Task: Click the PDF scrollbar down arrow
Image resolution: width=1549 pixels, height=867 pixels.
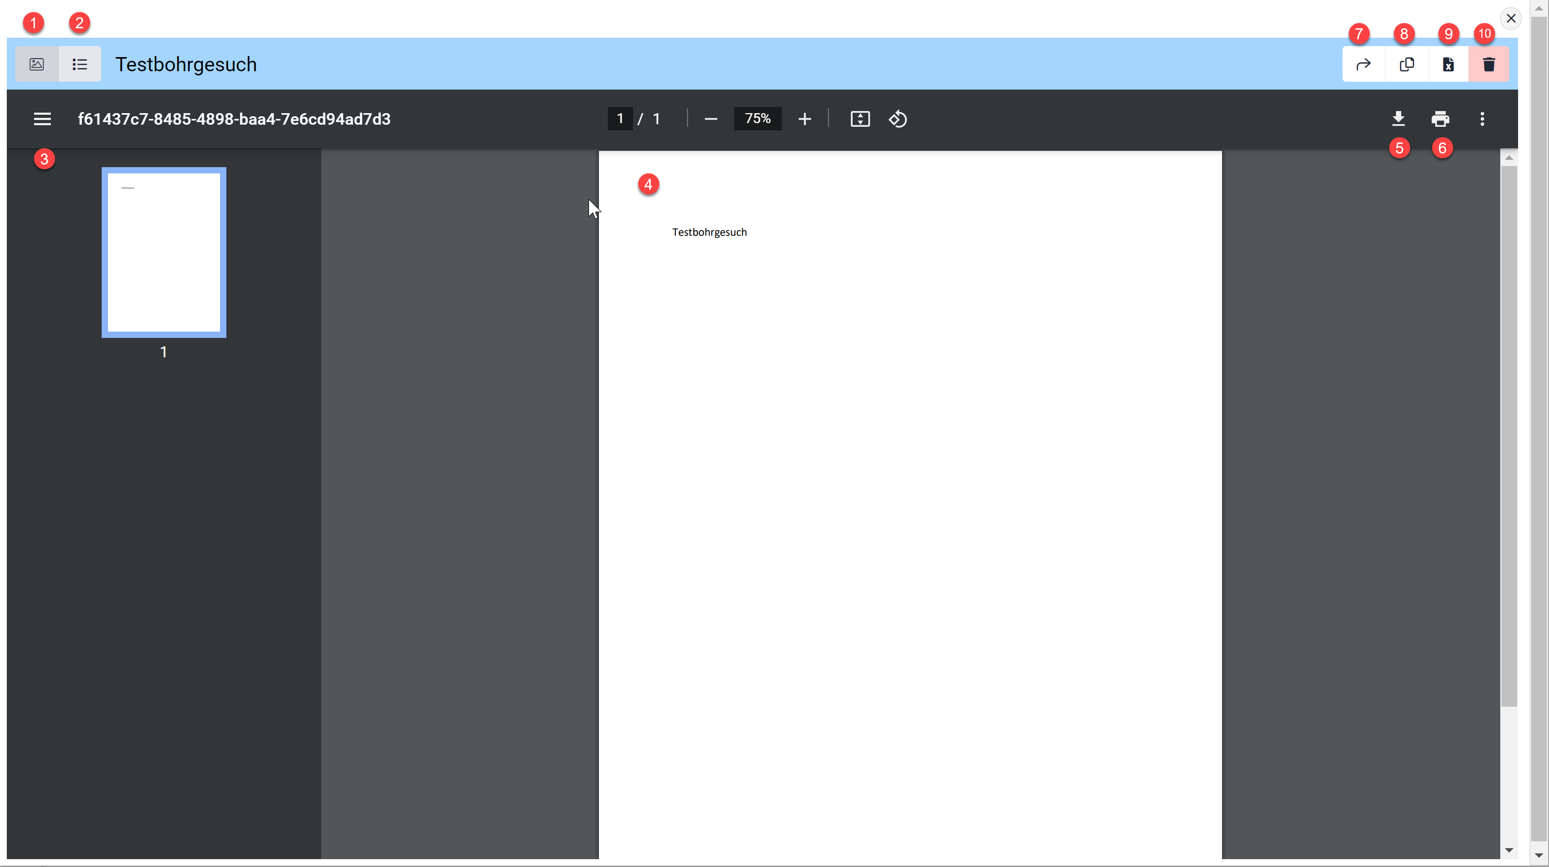Action: tap(1509, 850)
